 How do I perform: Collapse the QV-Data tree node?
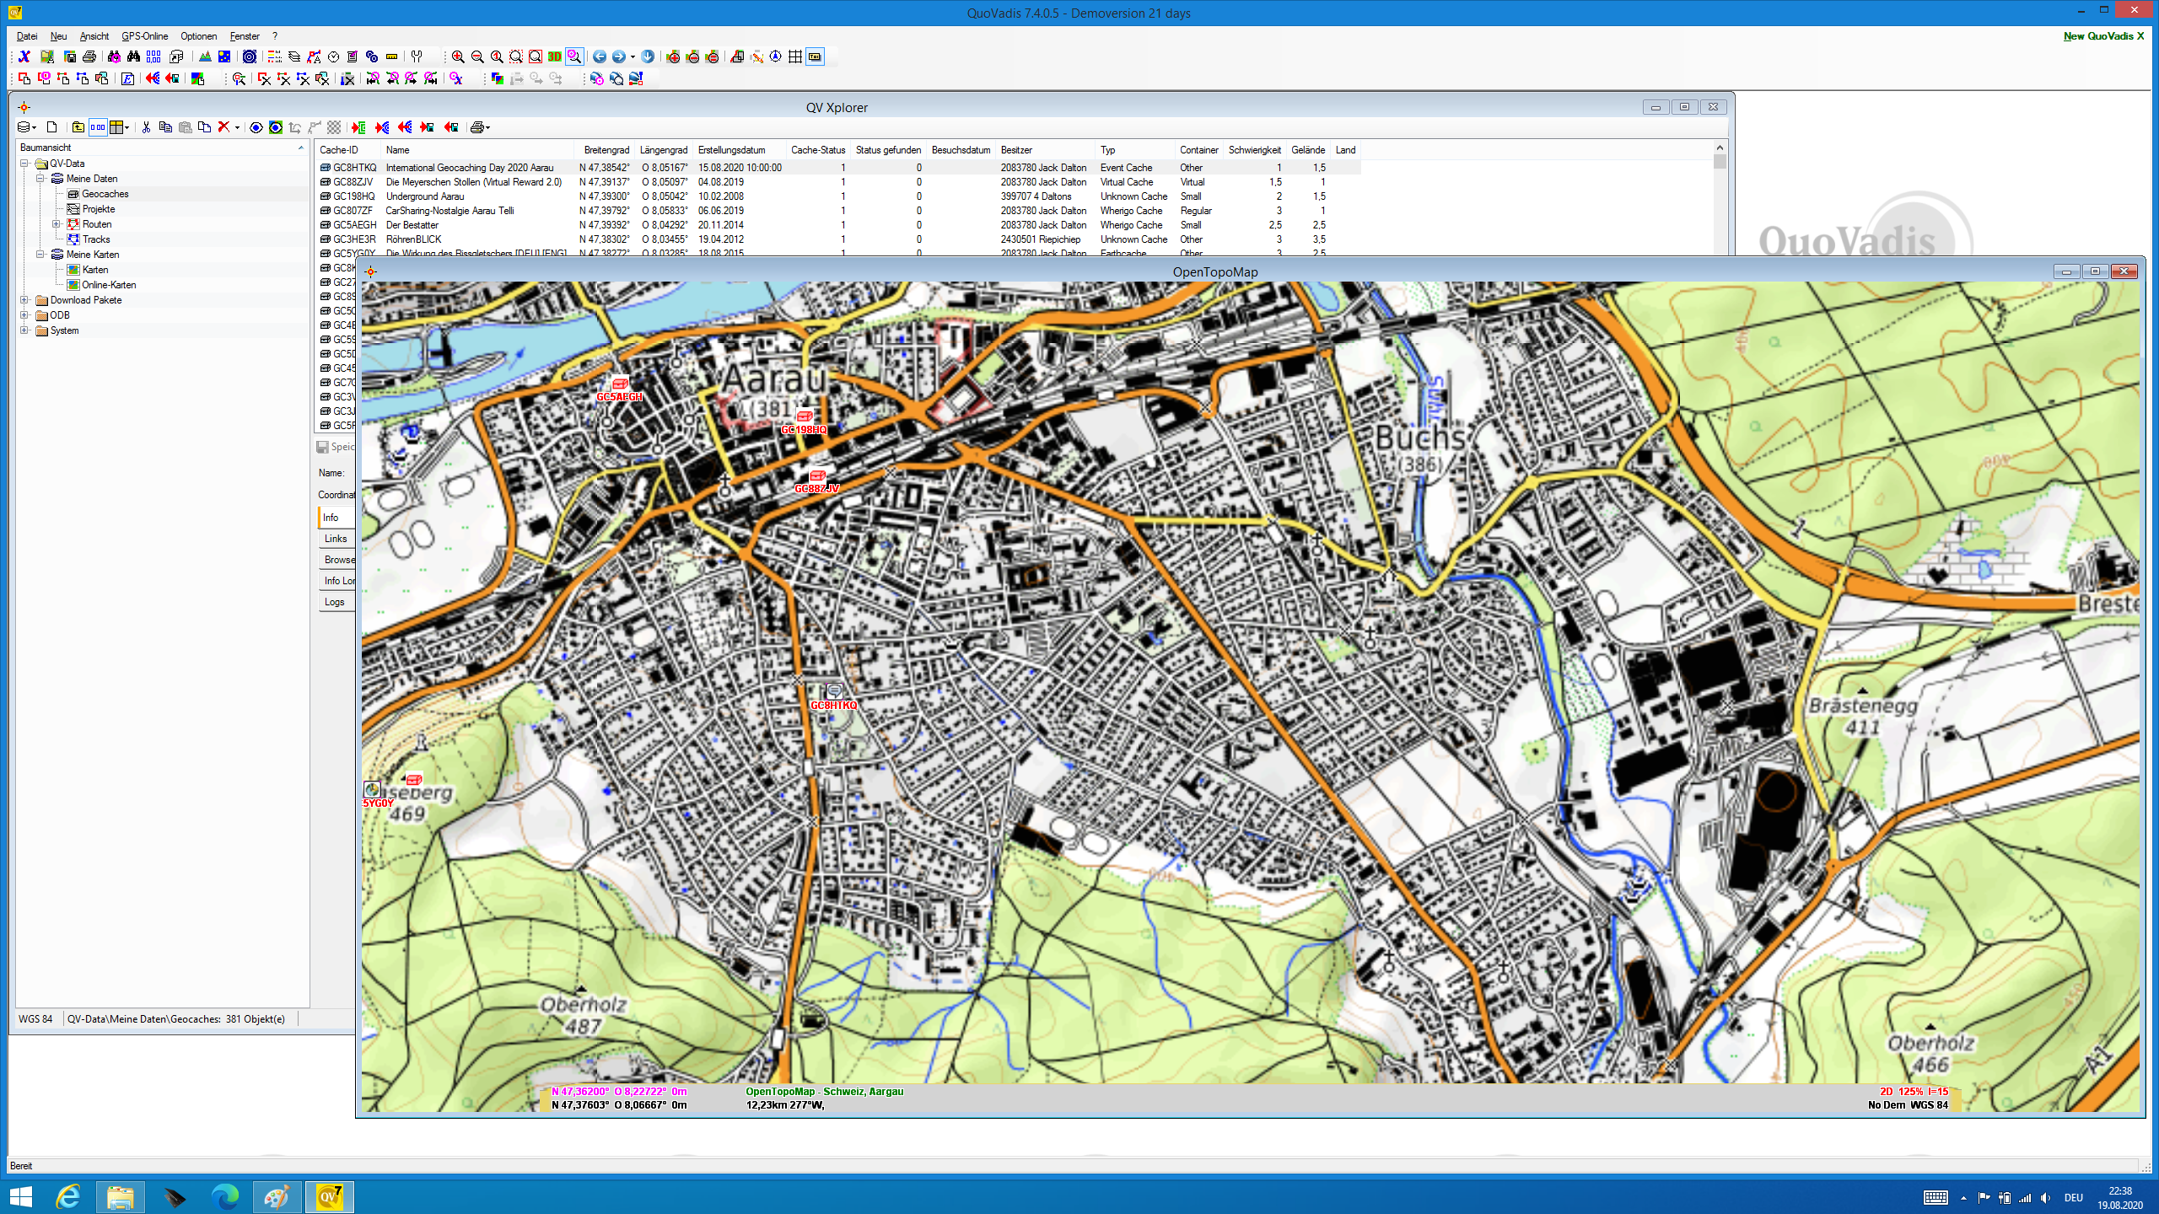24,164
